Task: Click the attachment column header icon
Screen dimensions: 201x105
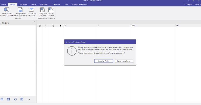Action: (x=61, y=26)
